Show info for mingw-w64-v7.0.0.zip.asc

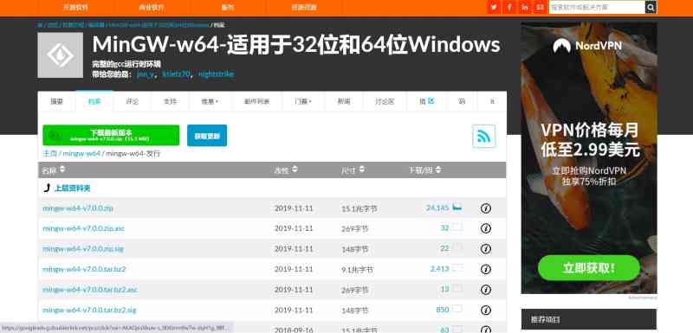tap(486, 228)
